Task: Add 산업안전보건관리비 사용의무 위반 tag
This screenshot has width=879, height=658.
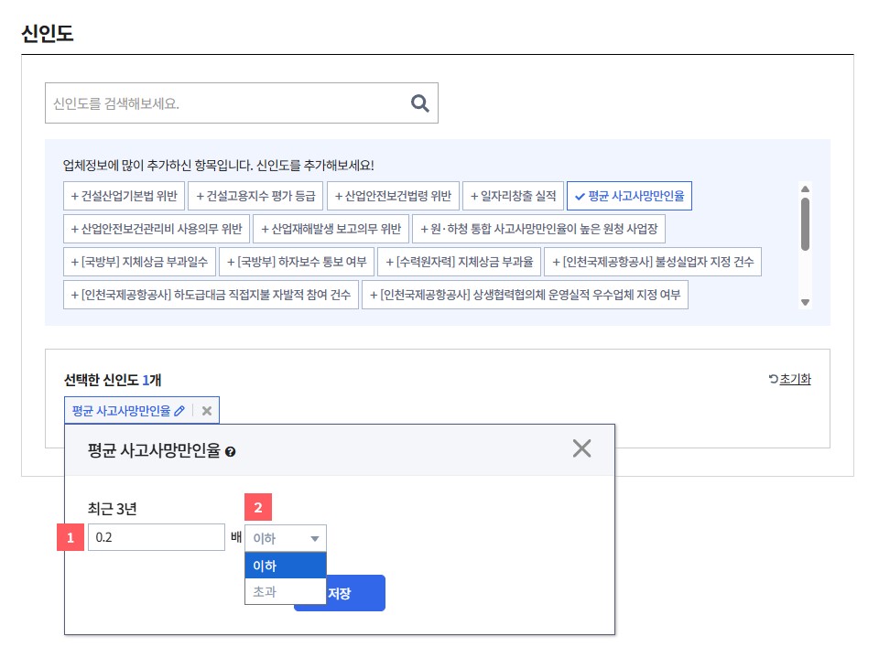Action: tap(157, 229)
